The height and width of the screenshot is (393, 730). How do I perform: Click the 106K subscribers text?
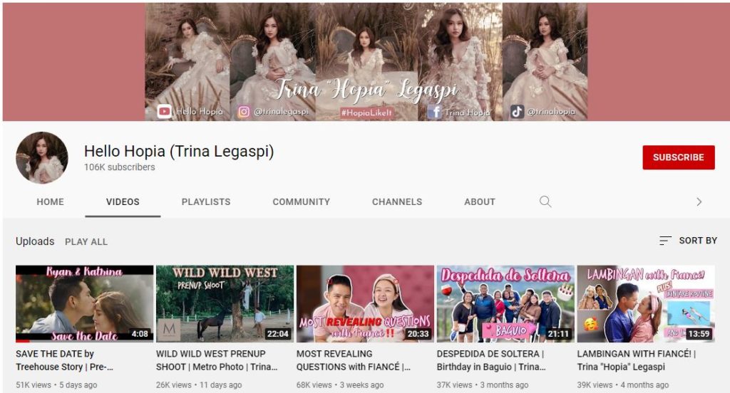point(120,167)
